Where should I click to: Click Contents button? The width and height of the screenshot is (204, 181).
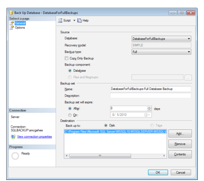point(180,154)
